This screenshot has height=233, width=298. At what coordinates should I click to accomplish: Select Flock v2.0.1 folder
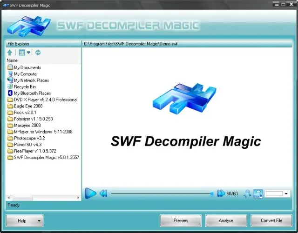pyautogui.click(x=21, y=113)
